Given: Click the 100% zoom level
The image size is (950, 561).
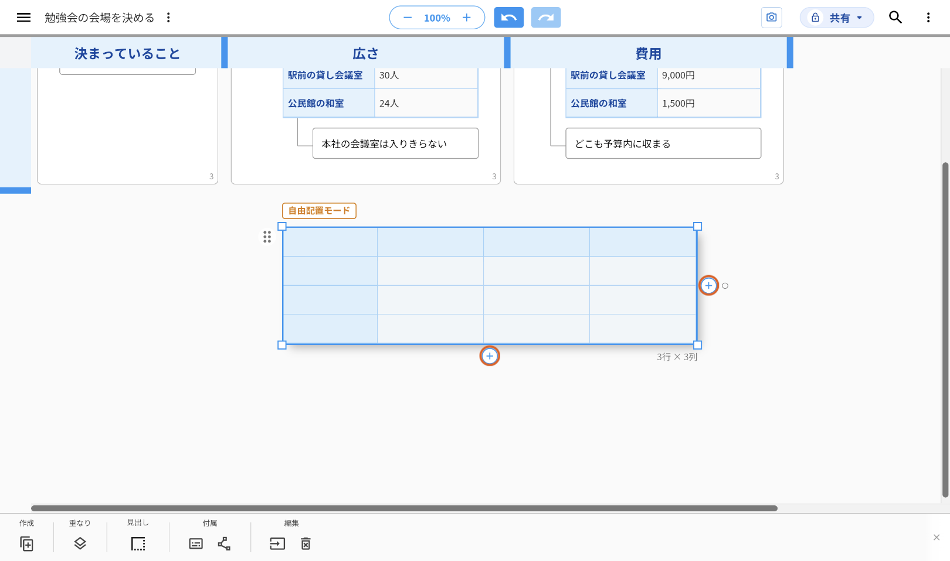Looking at the screenshot, I should [437, 18].
